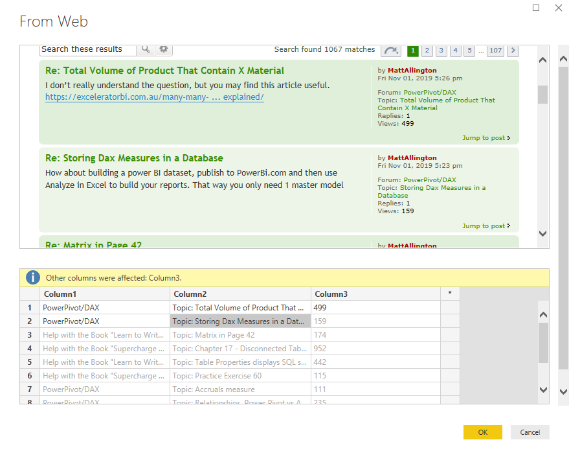Click MattAllington author on Storing Dax post
The width and height of the screenshot is (569, 453).
pos(412,158)
